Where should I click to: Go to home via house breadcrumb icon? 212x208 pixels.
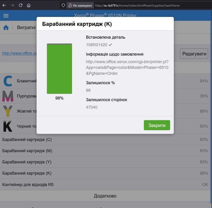tap(6, 27)
